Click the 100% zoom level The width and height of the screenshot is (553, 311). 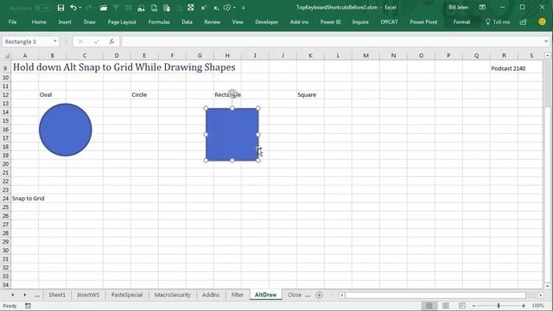click(537, 306)
